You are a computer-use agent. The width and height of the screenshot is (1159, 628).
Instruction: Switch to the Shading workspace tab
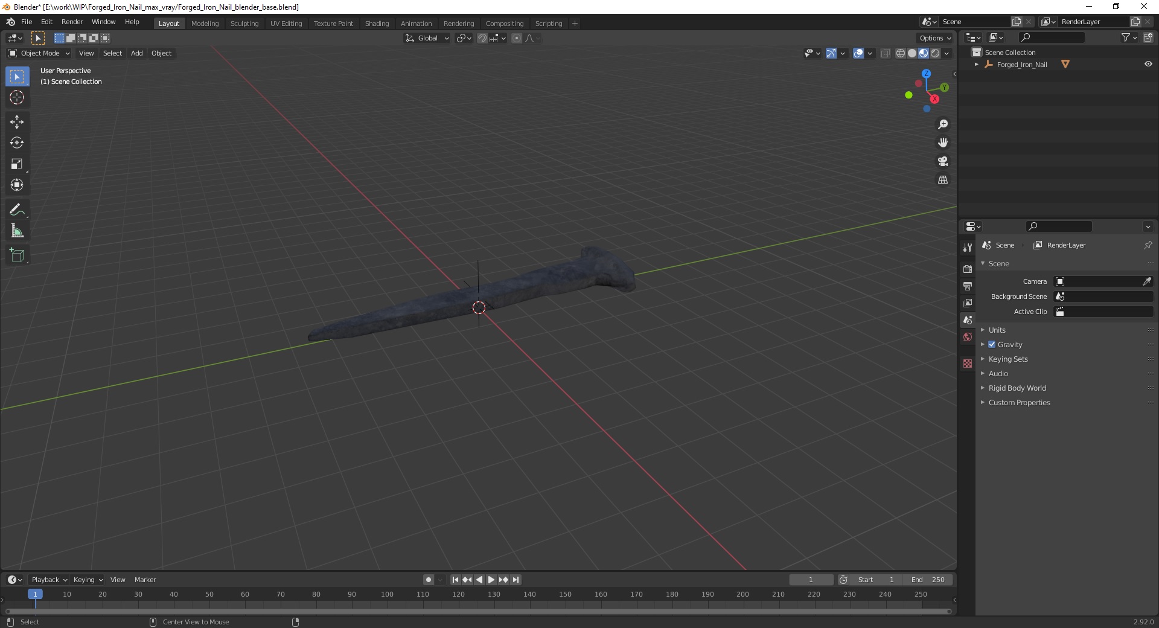click(377, 23)
